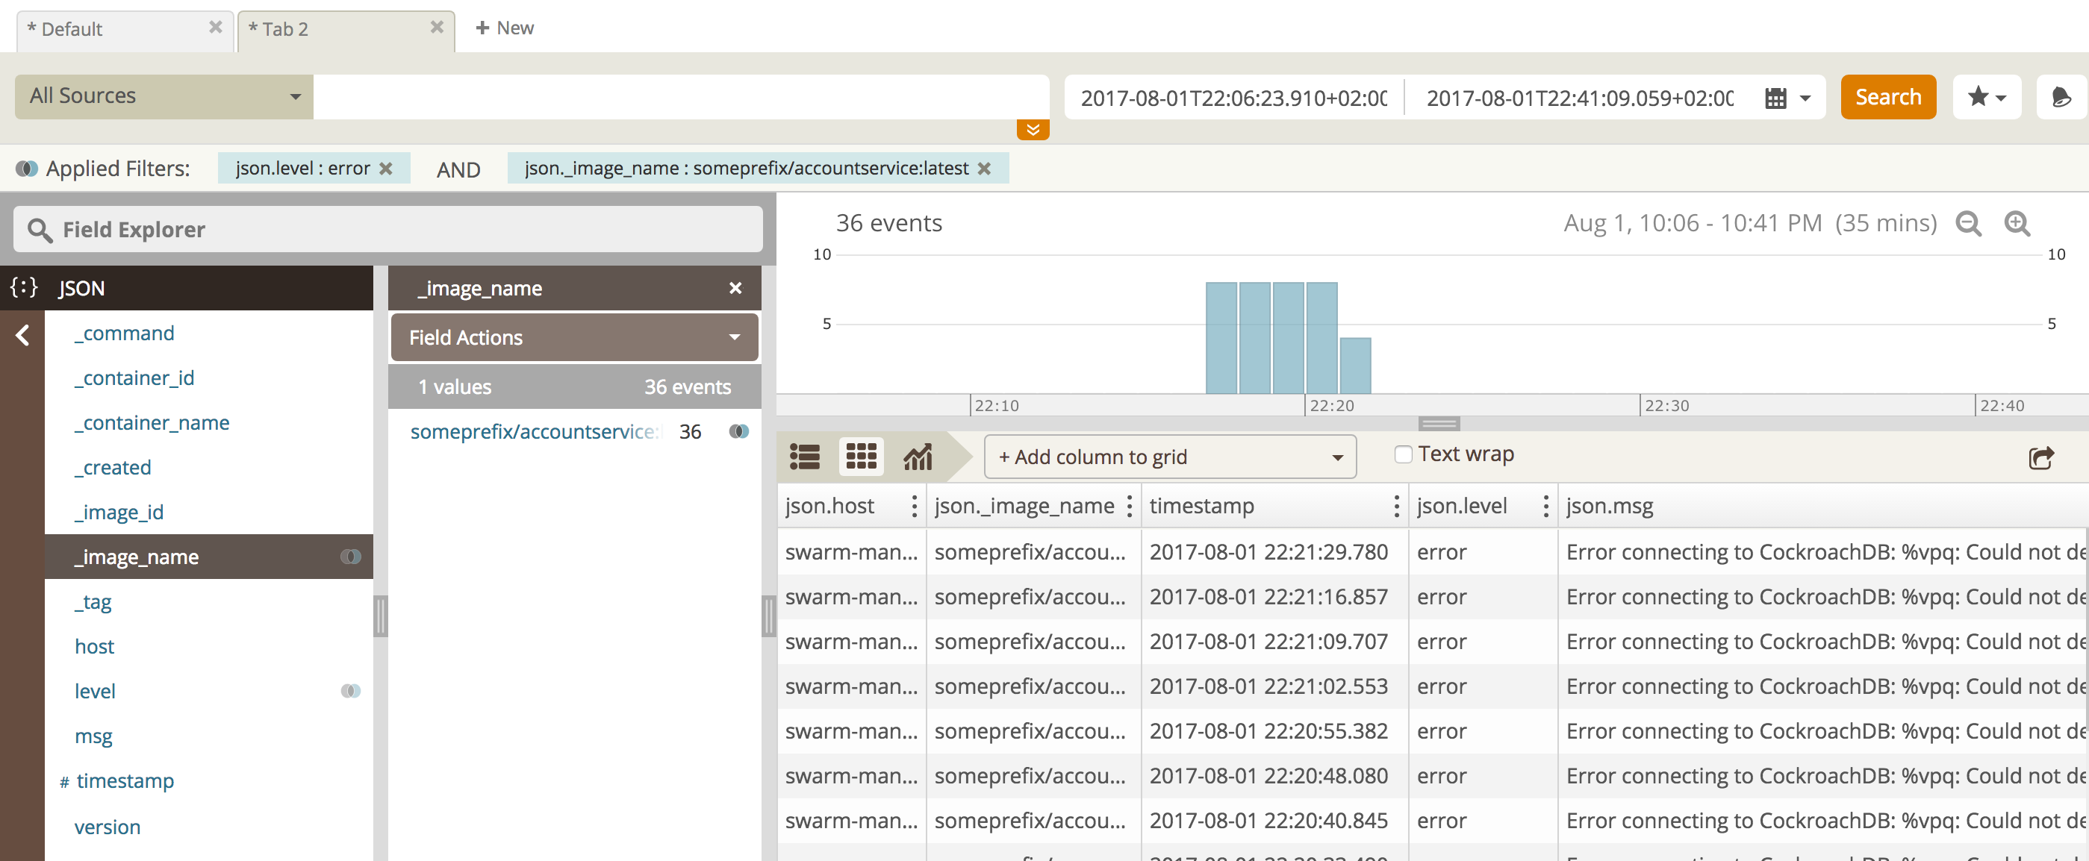The height and width of the screenshot is (861, 2089).
Task: Expand the advanced search orange chevron
Action: coord(1033,129)
